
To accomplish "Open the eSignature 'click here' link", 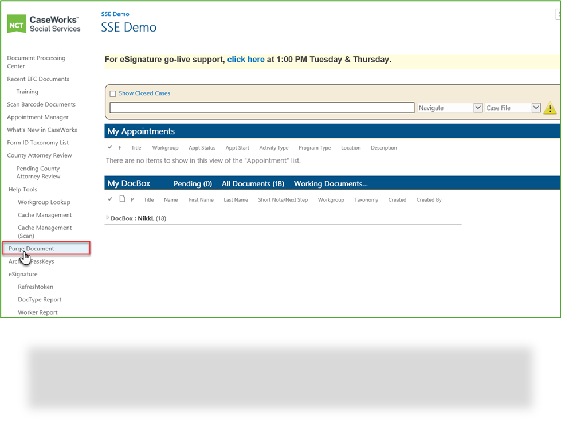I will coord(246,60).
